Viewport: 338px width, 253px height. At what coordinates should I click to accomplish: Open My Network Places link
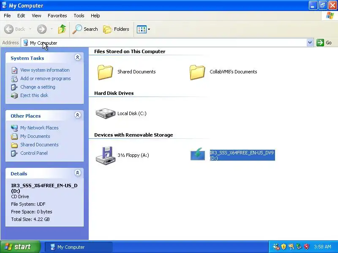pyautogui.click(x=39, y=128)
